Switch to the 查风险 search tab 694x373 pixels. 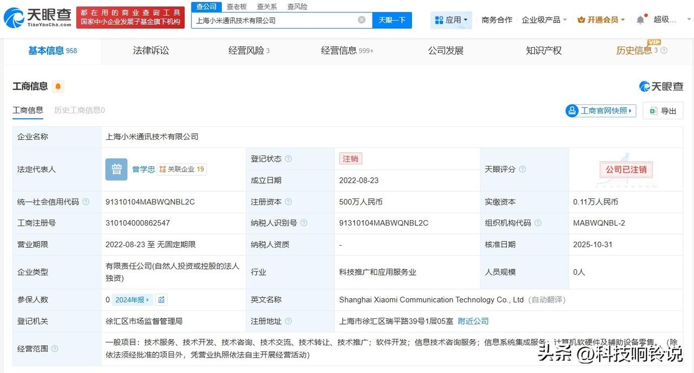click(x=297, y=7)
